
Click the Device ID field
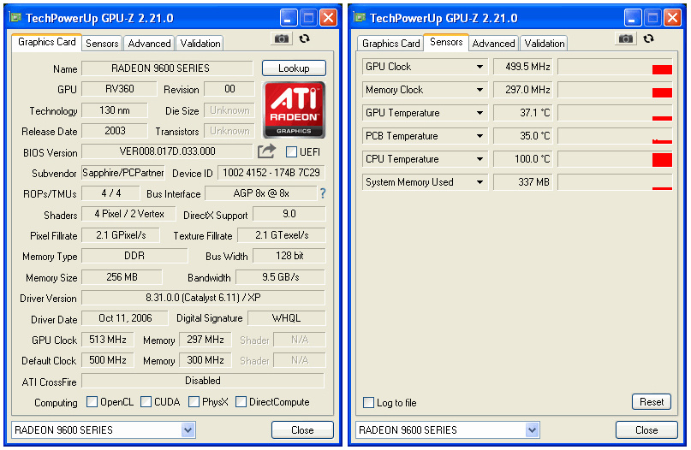271,173
